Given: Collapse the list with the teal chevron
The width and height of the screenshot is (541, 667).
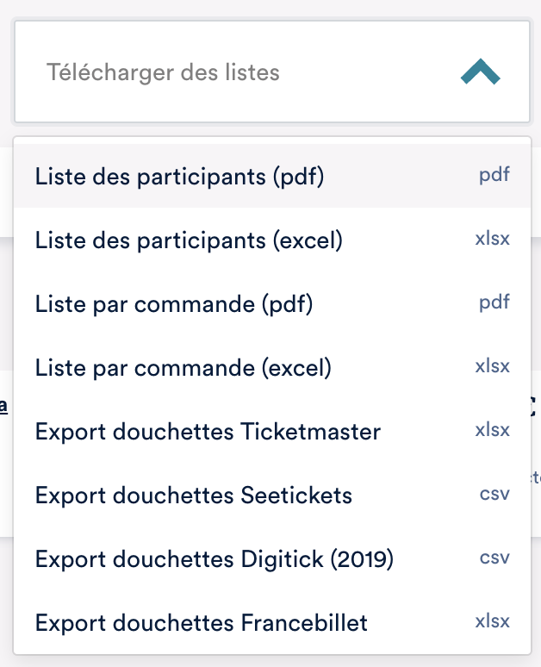Looking at the screenshot, I should coord(480,72).
